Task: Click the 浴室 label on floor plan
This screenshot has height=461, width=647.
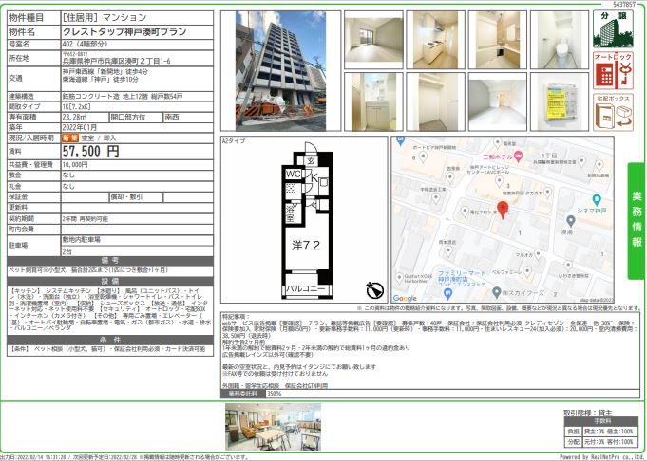Action: coord(292,213)
